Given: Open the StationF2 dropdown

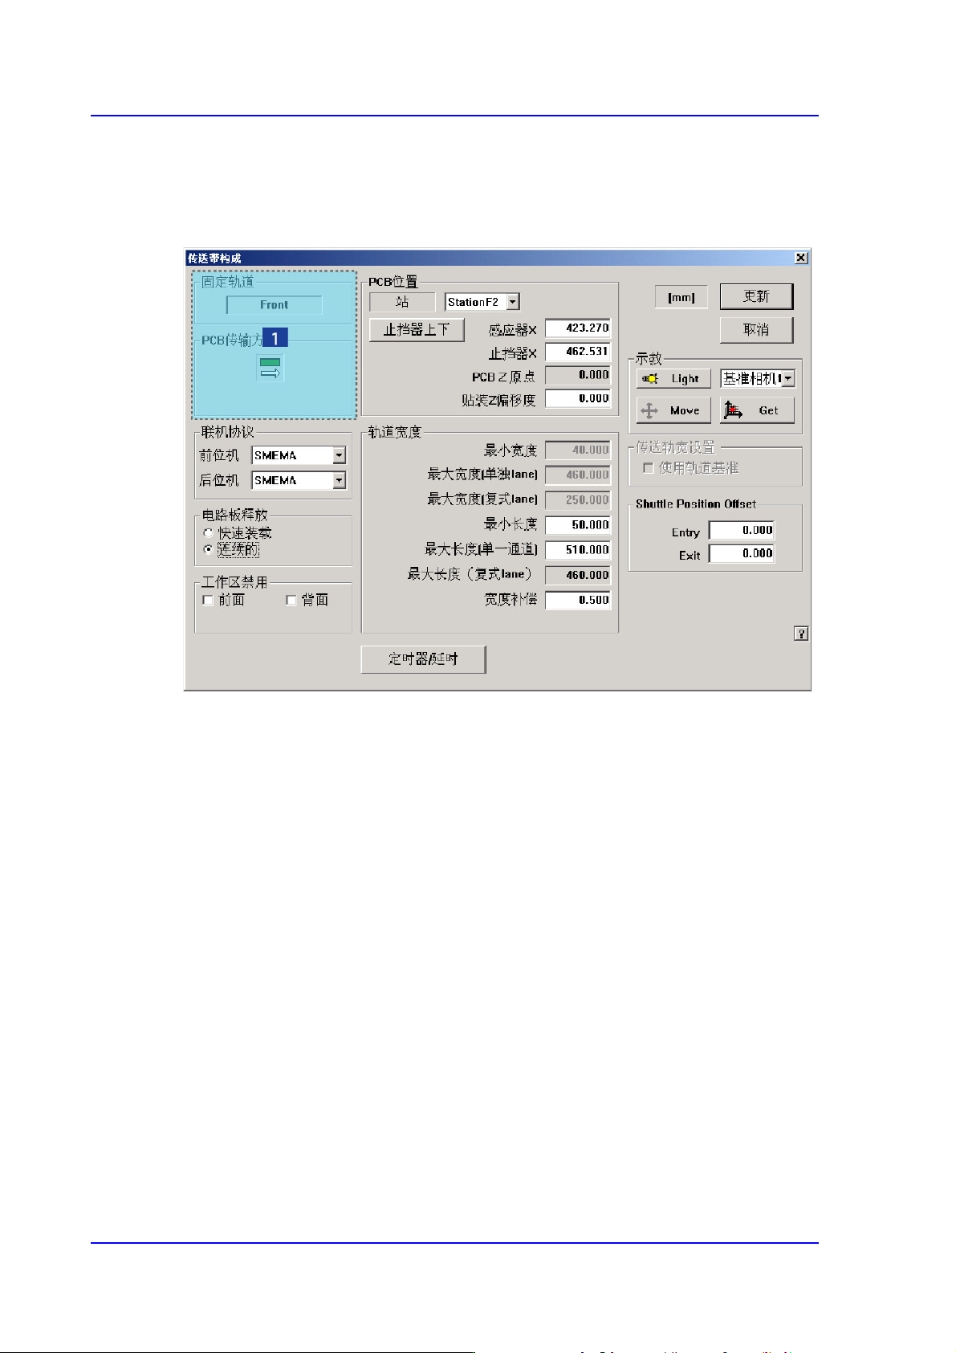Looking at the screenshot, I should (513, 302).
